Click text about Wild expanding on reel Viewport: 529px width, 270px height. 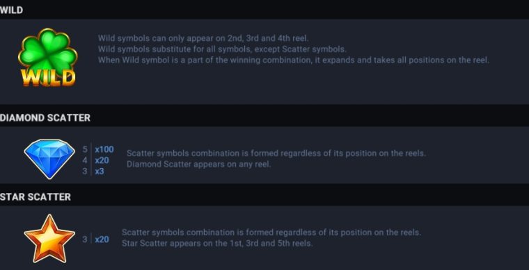tap(294, 60)
